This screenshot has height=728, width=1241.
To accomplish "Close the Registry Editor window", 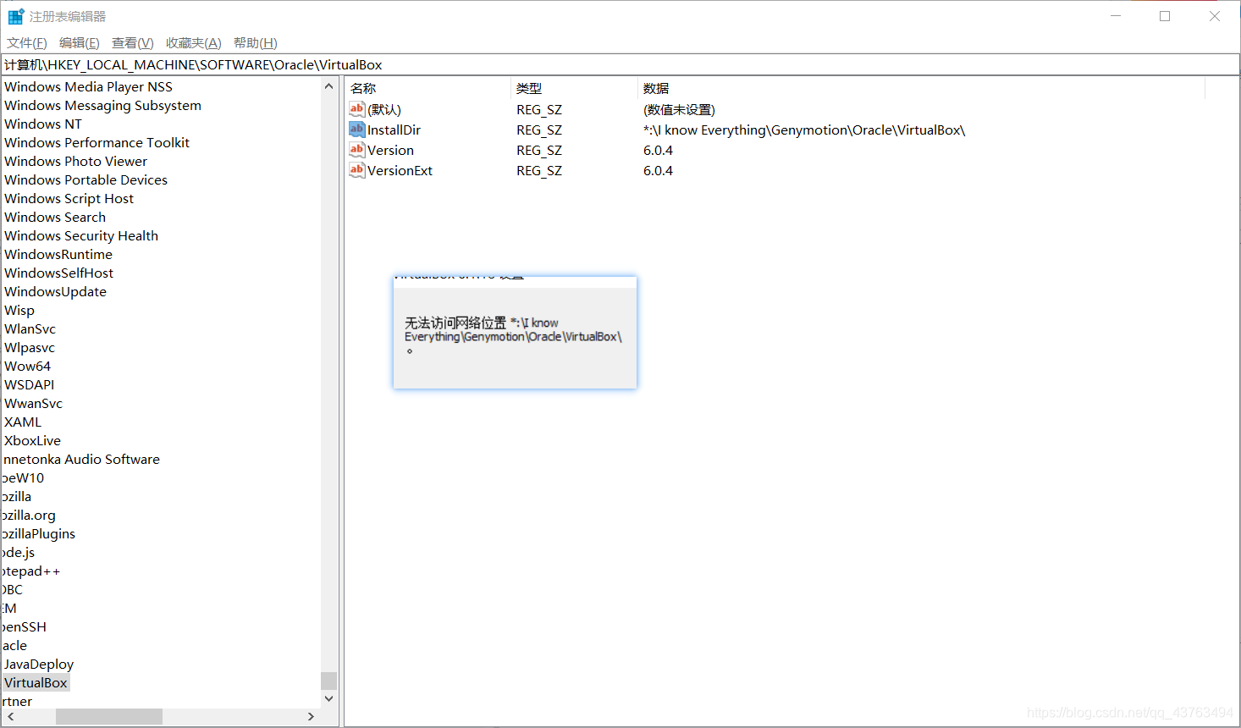I will click(1215, 16).
